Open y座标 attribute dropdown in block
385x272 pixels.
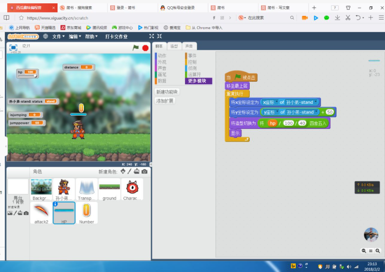[x=277, y=112]
